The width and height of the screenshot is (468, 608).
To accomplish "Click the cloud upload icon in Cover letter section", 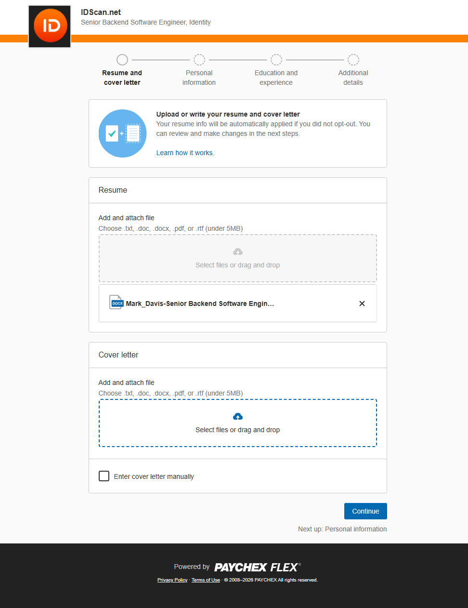I will tap(238, 417).
